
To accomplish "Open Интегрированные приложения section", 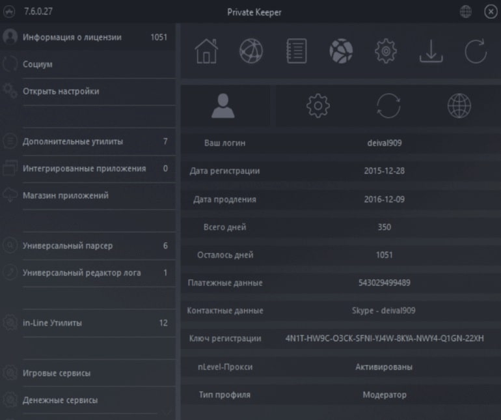I will pos(88,169).
